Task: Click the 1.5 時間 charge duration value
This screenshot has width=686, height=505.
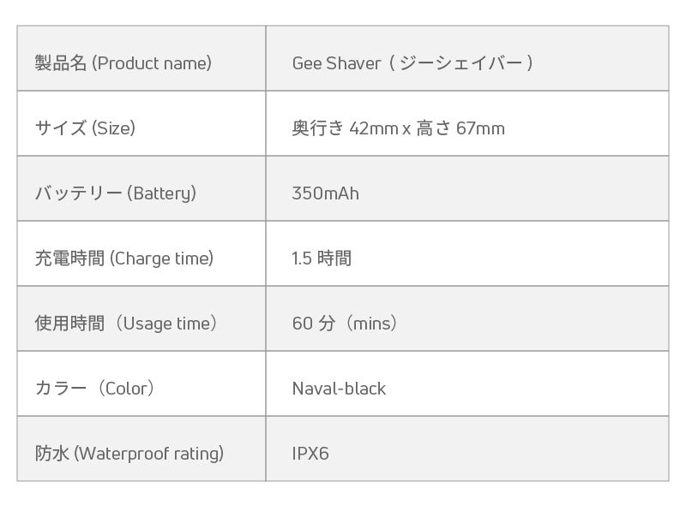Action: (322, 258)
